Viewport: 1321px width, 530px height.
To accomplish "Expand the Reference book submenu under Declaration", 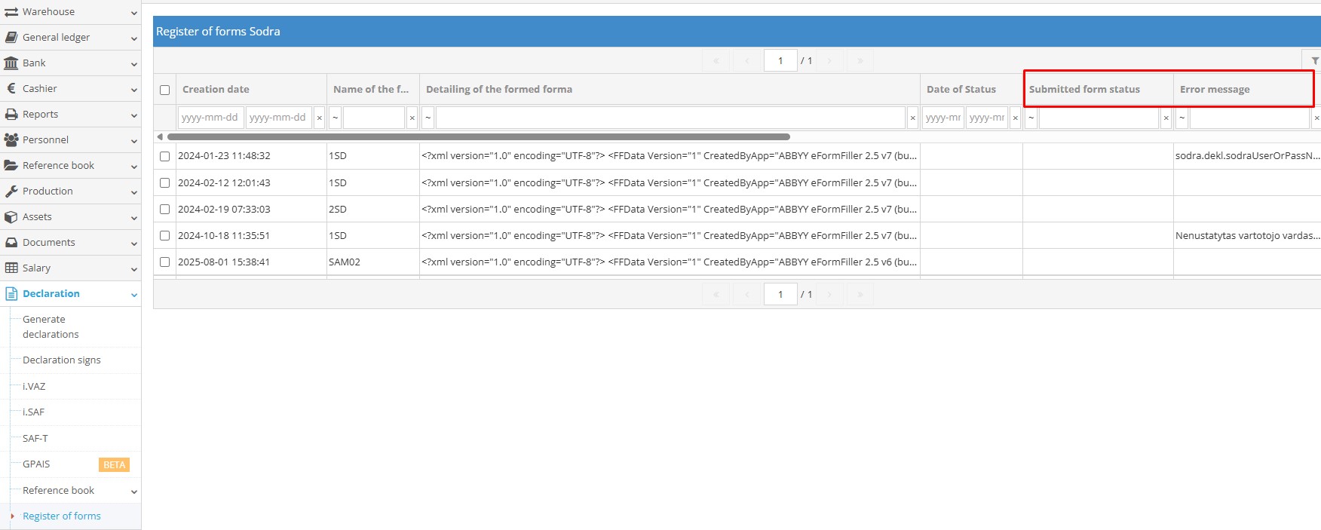I will (134, 492).
